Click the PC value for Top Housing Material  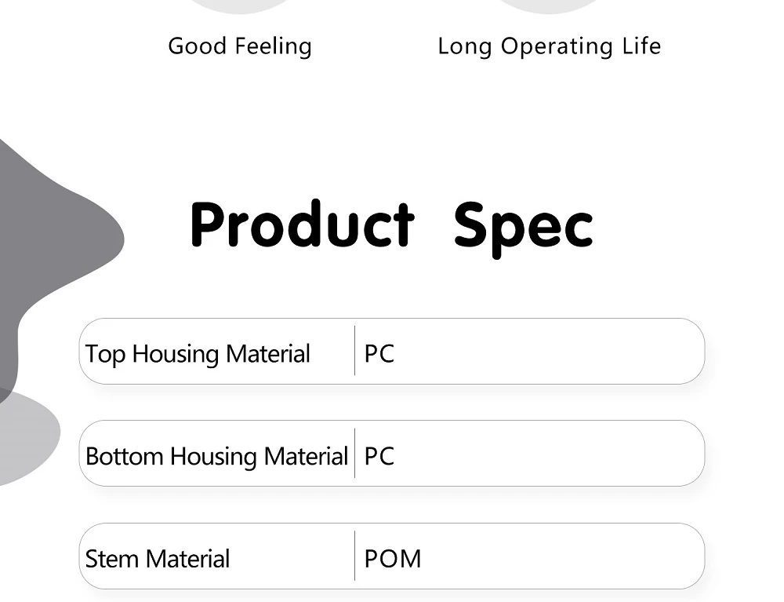coord(379,354)
